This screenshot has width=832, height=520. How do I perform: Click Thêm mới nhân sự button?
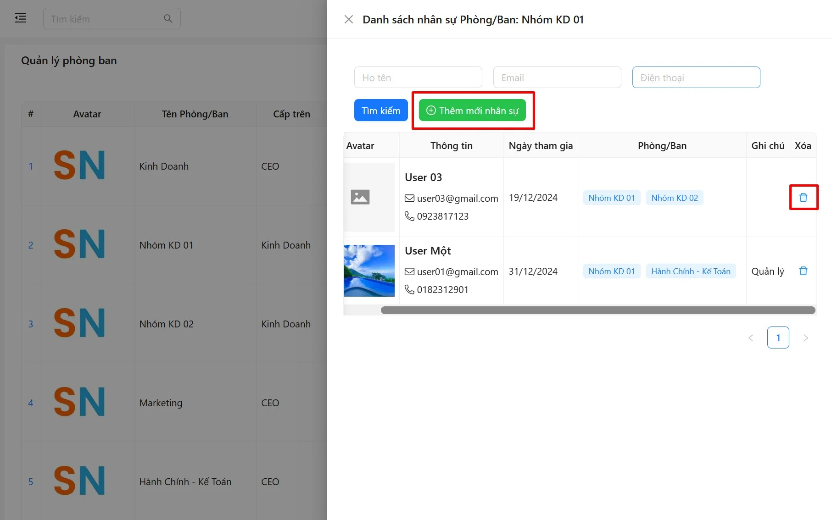tap(472, 111)
